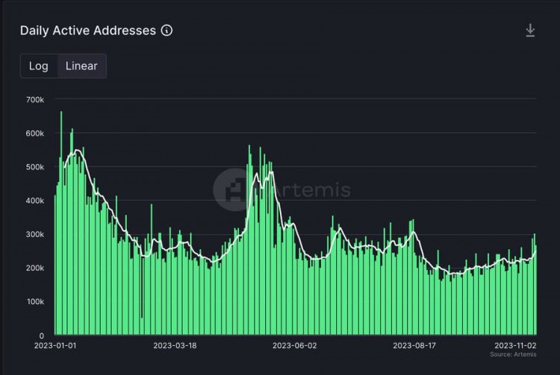The width and height of the screenshot is (560, 375).
Task: Click the 2023-03-18 date label
Action: coord(175,345)
